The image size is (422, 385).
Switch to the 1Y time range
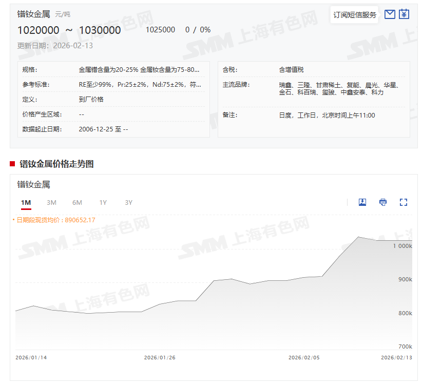103,203
